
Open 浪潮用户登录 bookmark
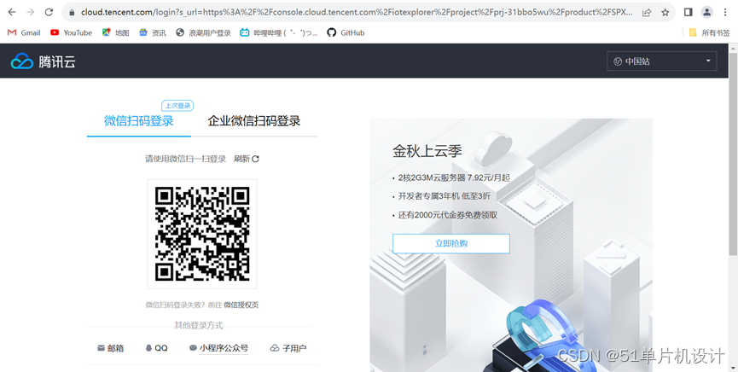203,33
